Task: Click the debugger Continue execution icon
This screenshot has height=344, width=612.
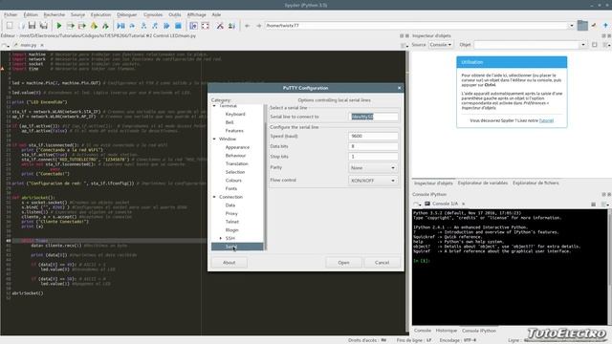Action: (166, 26)
